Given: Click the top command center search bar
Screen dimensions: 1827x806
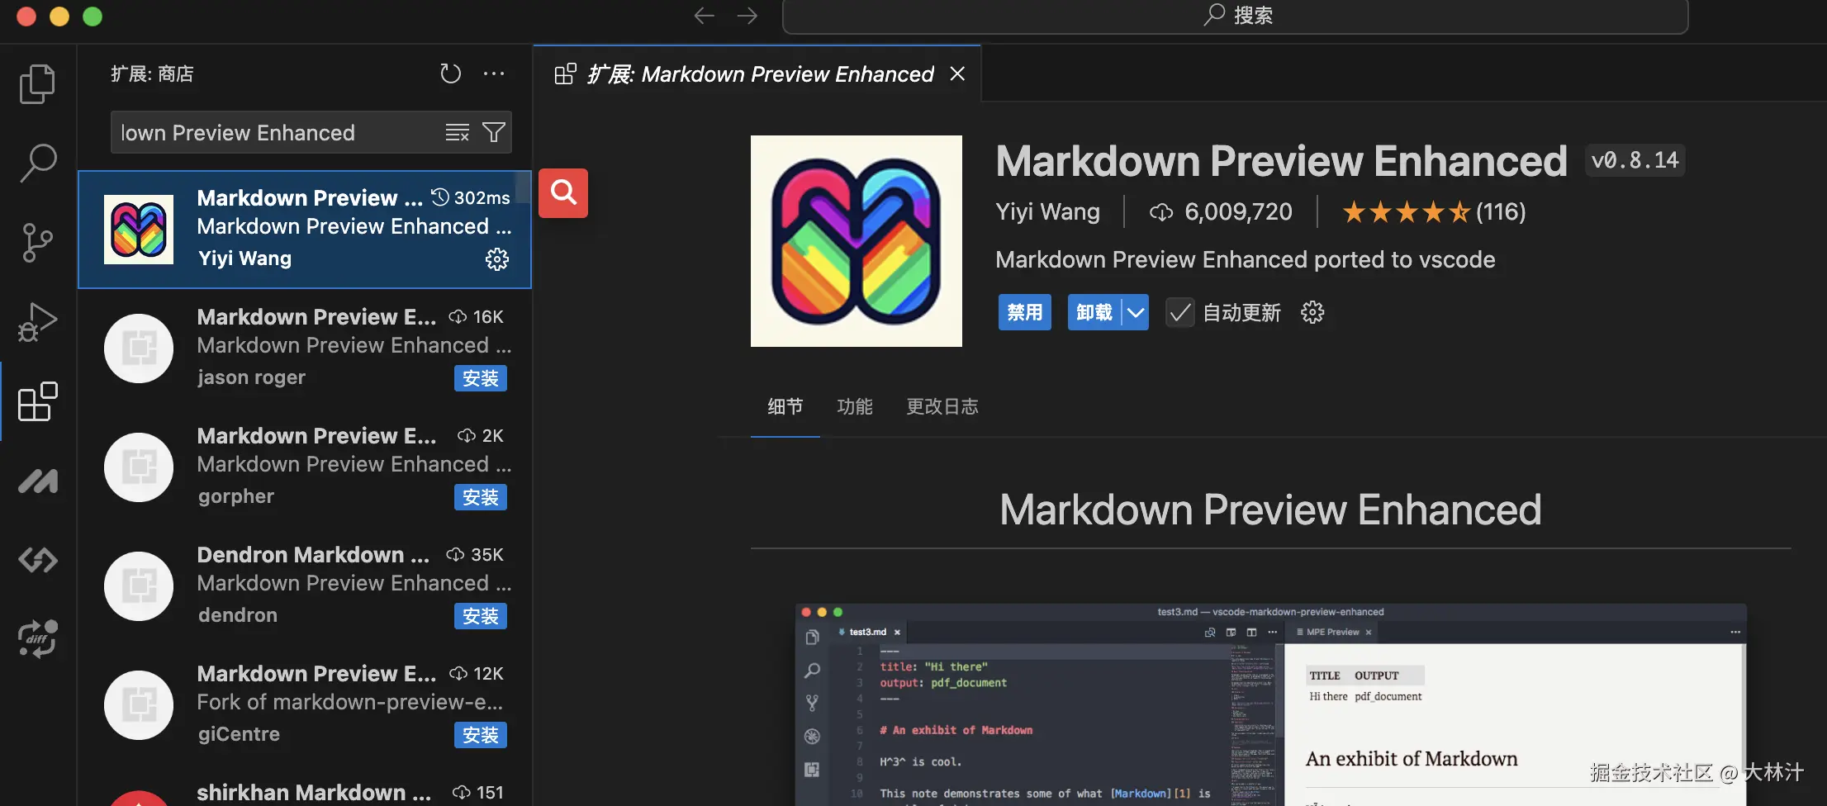Looking at the screenshot, I should click(x=1236, y=16).
